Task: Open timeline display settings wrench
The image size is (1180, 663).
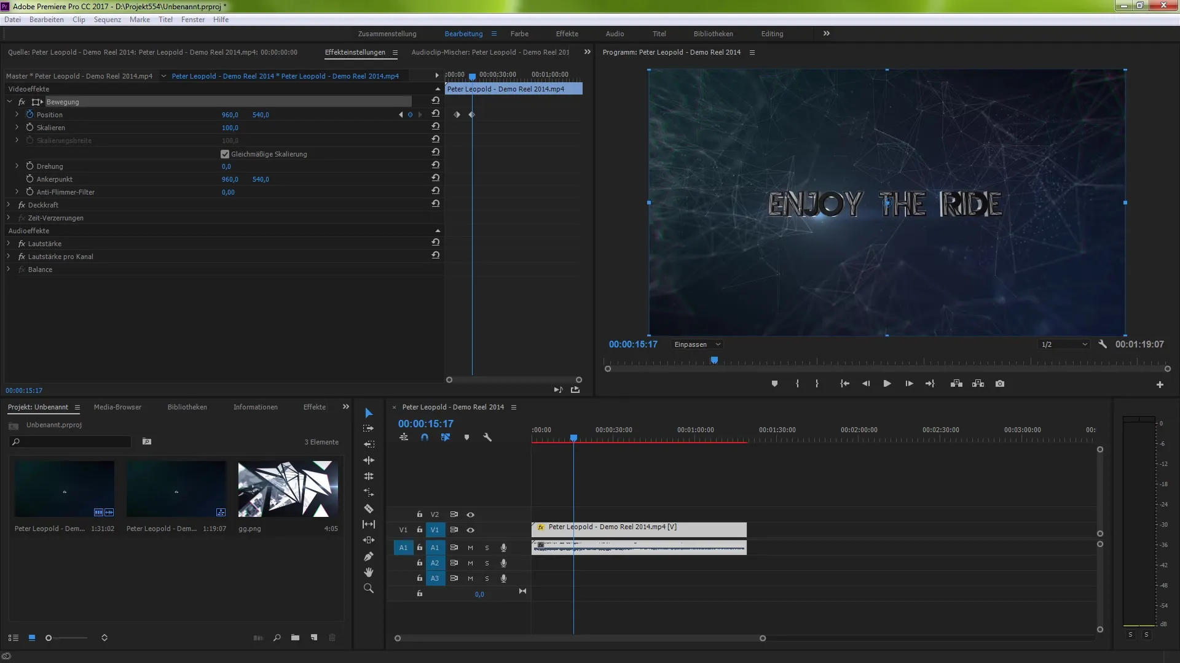Action: click(x=487, y=438)
